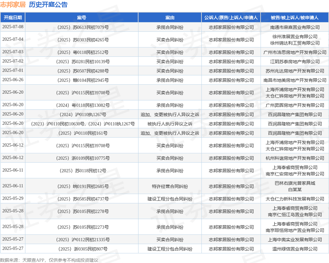Select defendant 南通市鼎熹置业有限公司

pyautogui.click(x=295, y=27)
